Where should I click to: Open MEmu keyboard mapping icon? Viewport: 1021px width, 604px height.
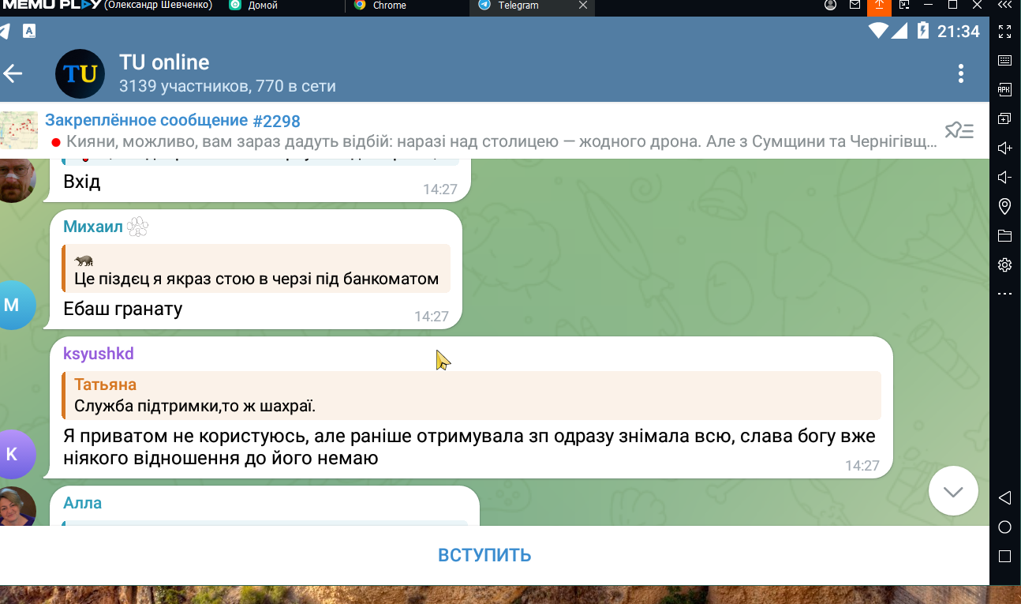1004,60
